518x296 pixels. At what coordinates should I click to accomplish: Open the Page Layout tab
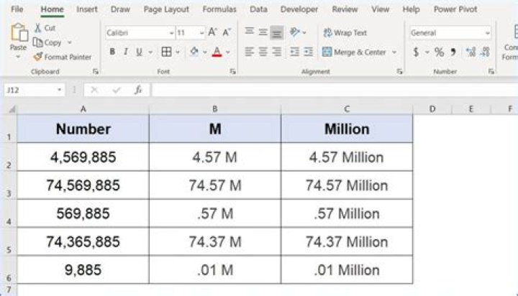(166, 9)
